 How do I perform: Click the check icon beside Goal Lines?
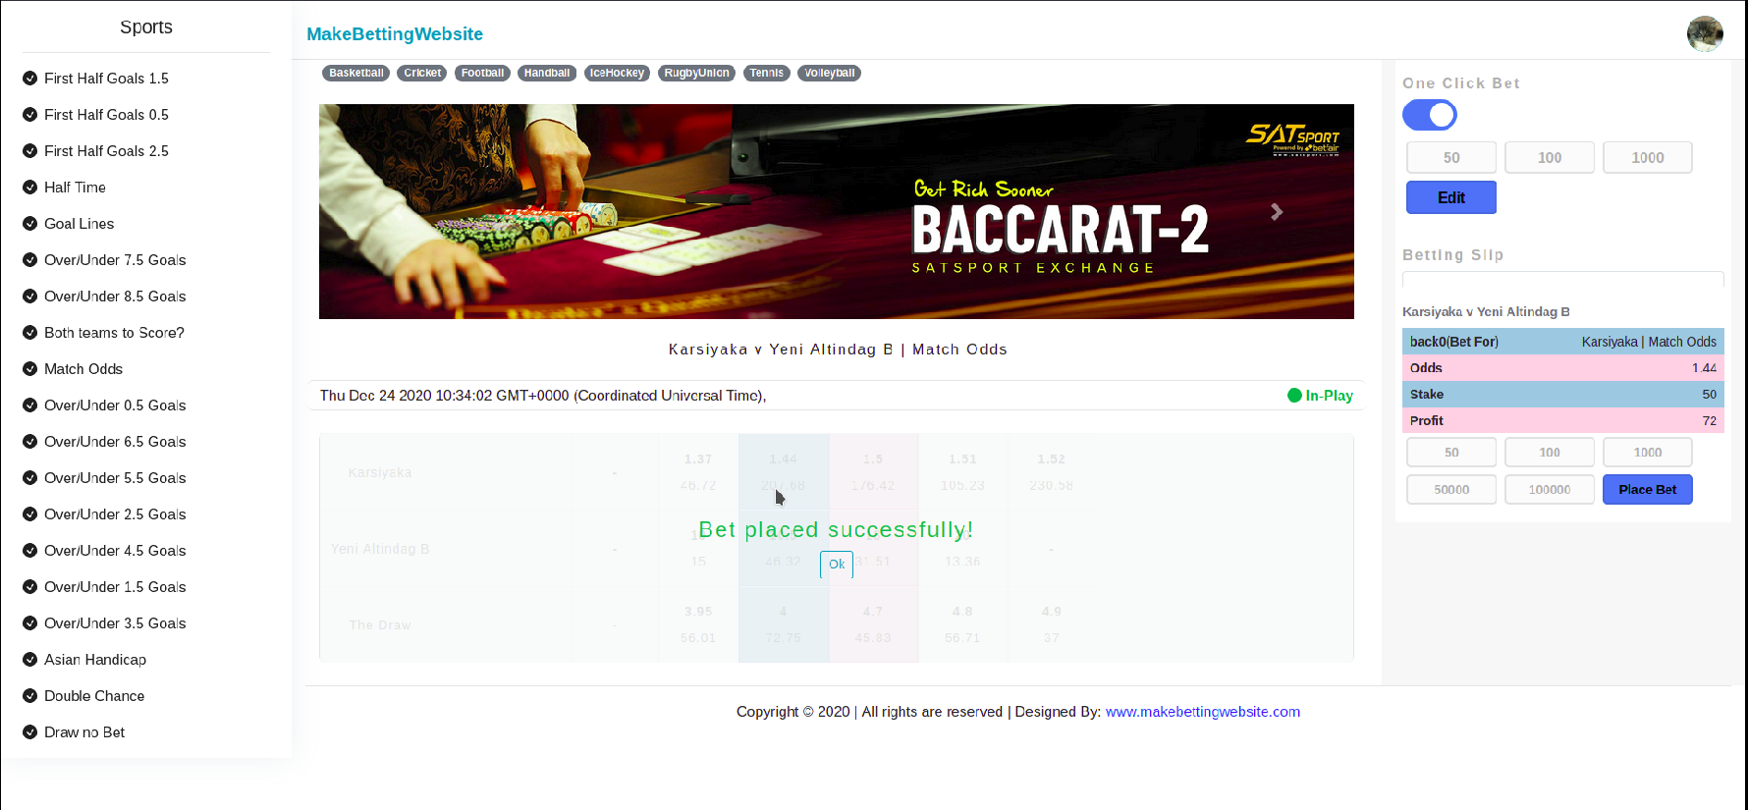(29, 224)
